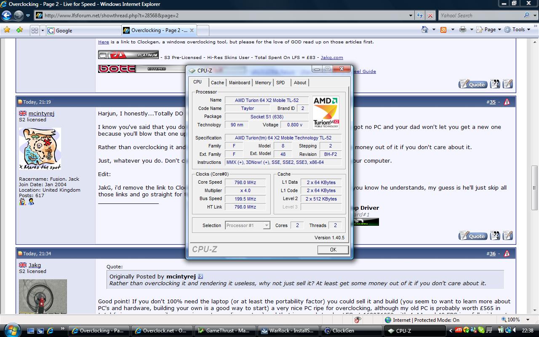
Task: Click the page's vertical scrollbar thumb
Action: coord(535,188)
